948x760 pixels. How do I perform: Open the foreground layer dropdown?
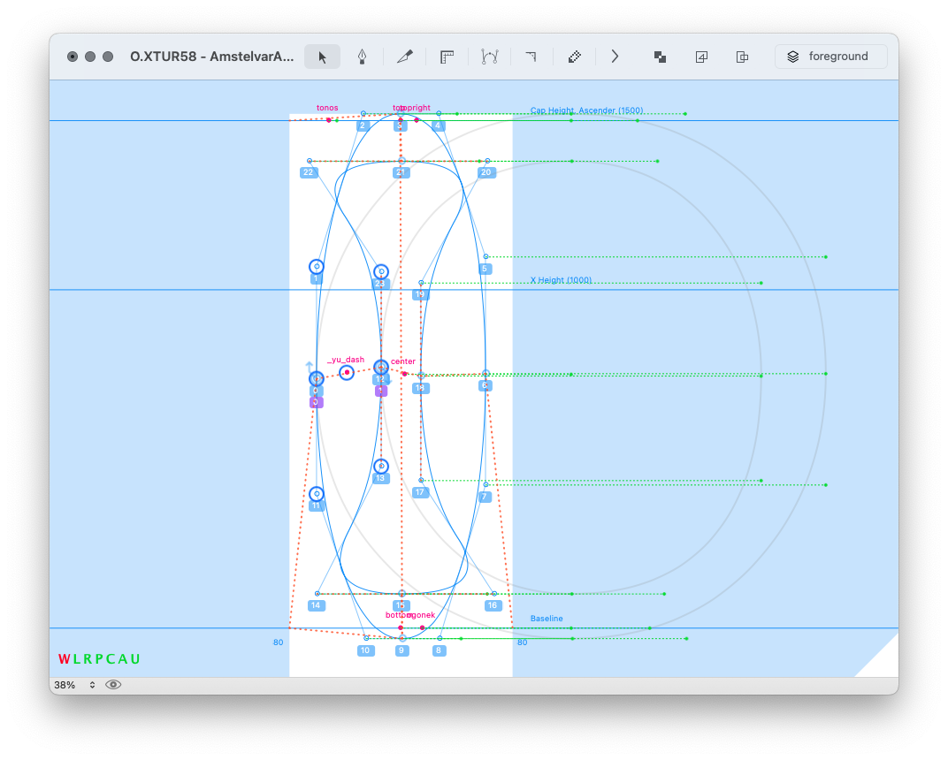(830, 57)
